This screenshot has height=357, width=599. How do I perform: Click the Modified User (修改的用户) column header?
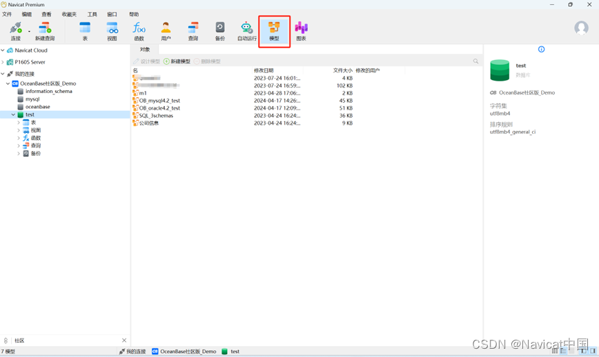tap(368, 70)
